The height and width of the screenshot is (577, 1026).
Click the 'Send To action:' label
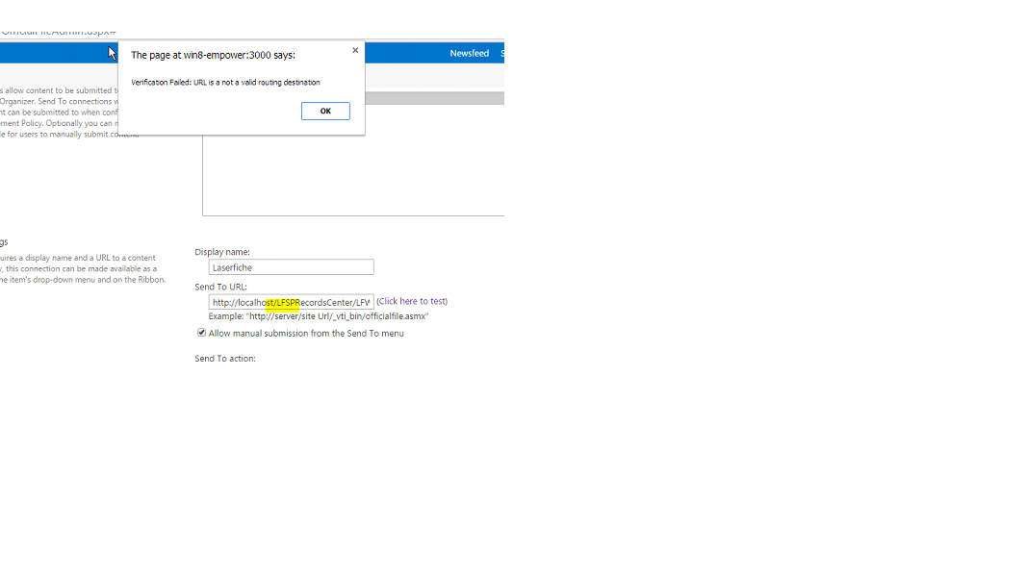pos(225,359)
